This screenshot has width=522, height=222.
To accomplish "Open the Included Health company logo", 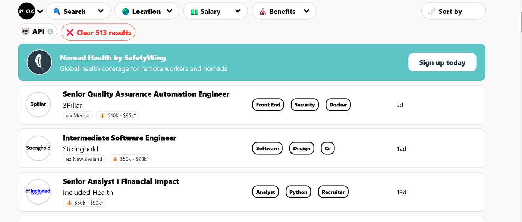I will pos(38,192).
